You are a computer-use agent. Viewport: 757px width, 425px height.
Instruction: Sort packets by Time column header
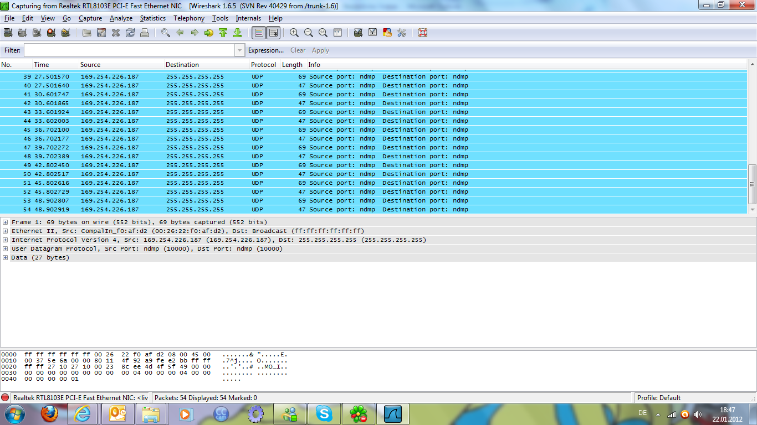pos(55,65)
